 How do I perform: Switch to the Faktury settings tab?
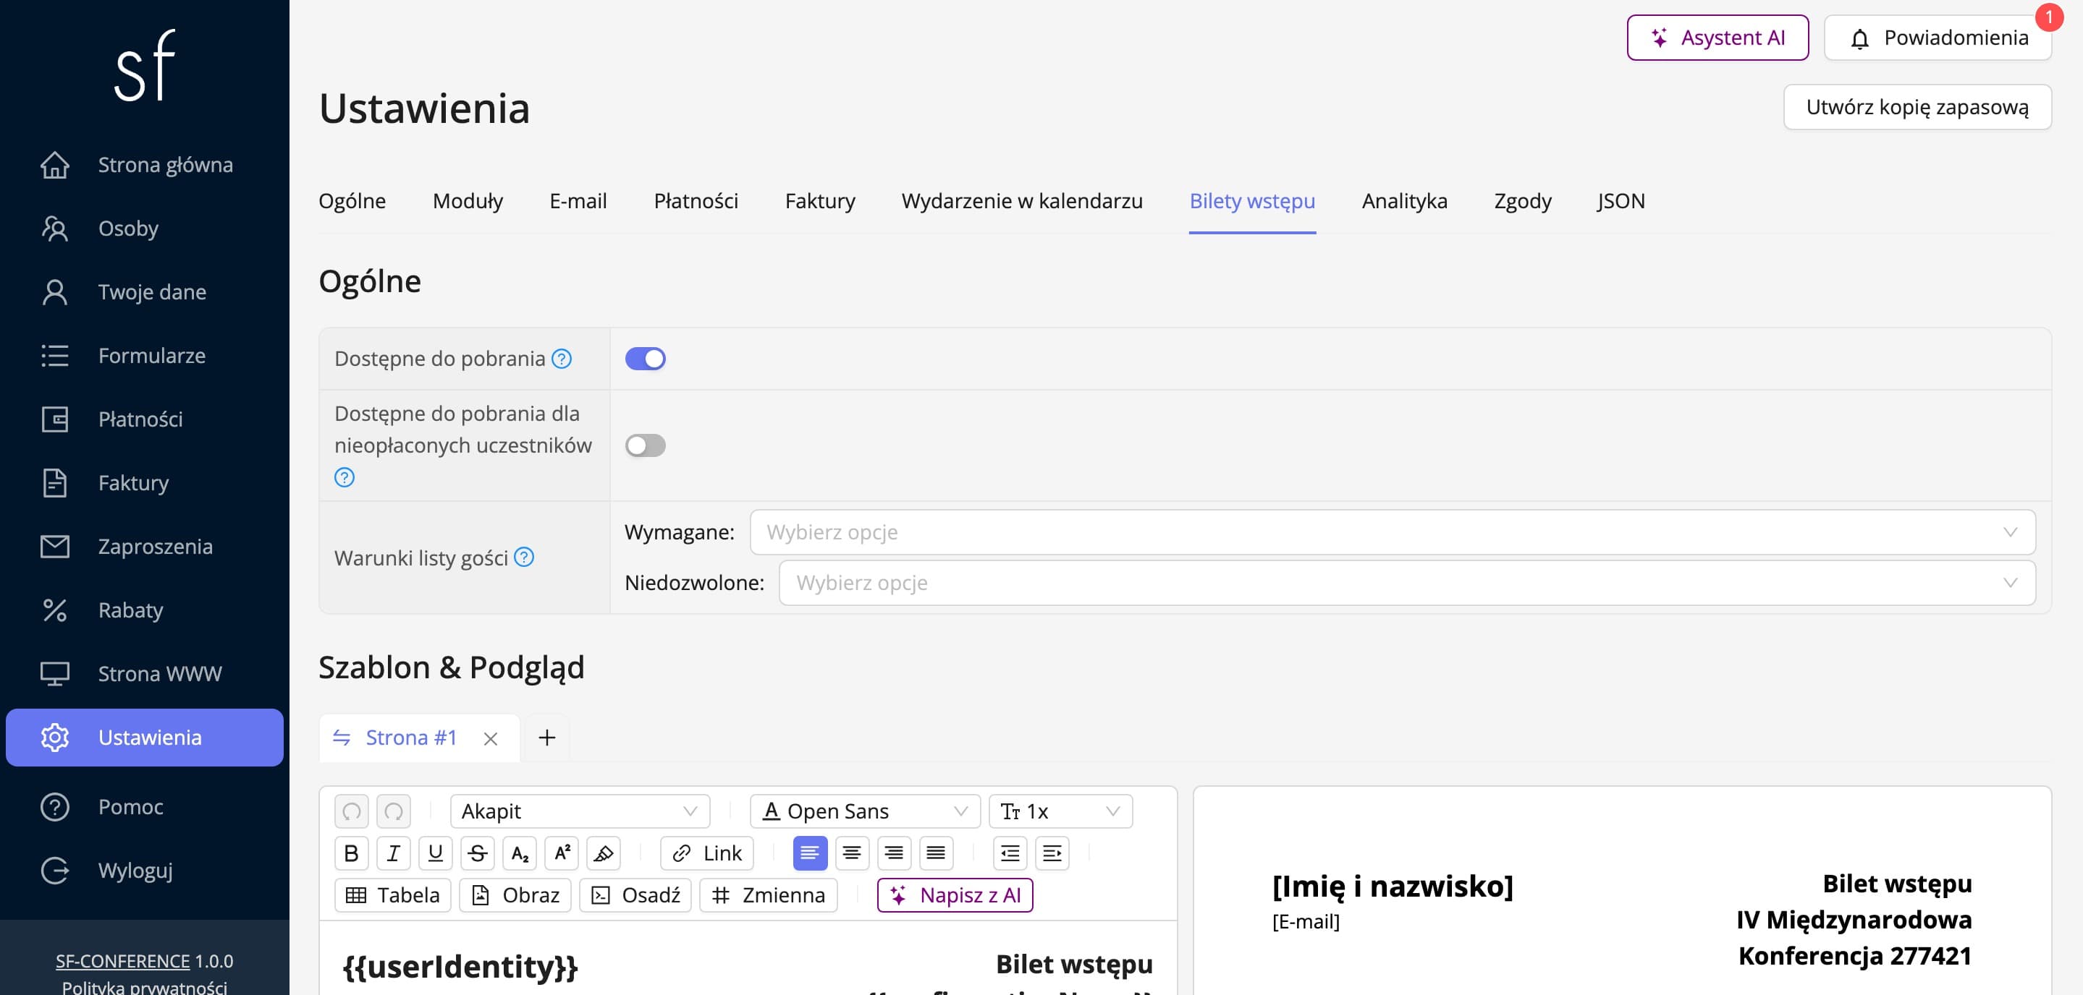tap(820, 200)
